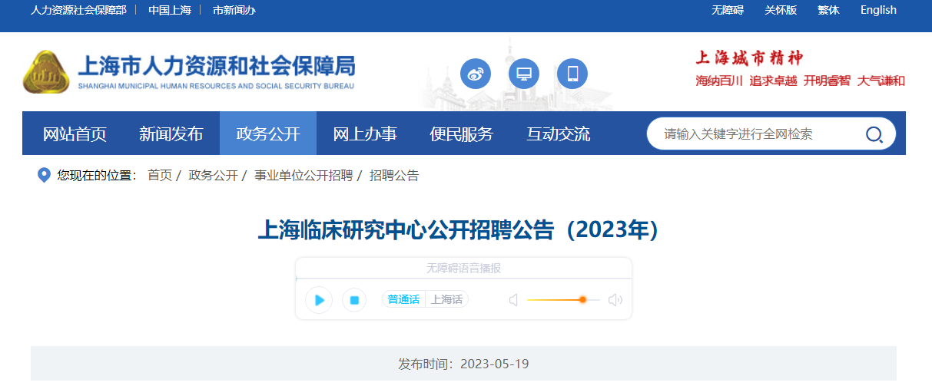The width and height of the screenshot is (932, 389).
Task: Click the search magnifier icon
Action: (x=874, y=134)
